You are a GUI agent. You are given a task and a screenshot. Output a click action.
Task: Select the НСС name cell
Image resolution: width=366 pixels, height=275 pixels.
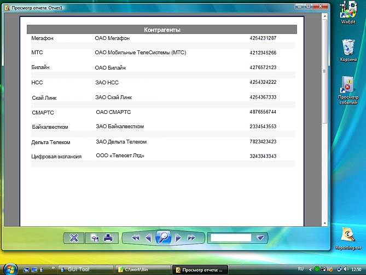[37, 83]
